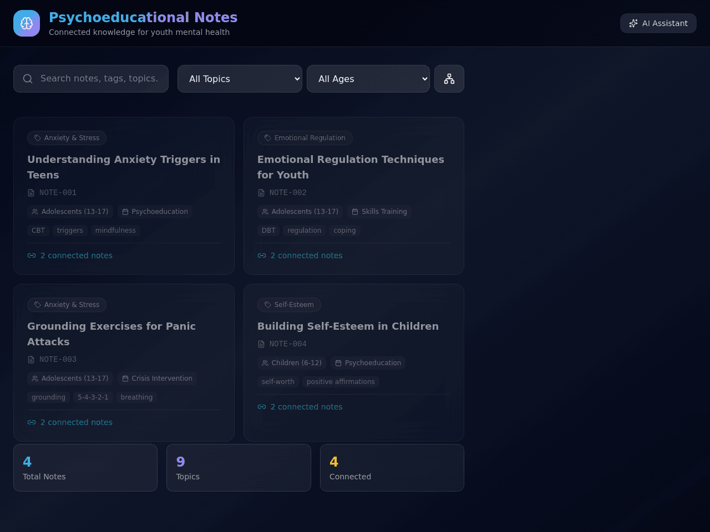Click link icon on Self-Esteem card
710x532 pixels.
pyautogui.click(x=262, y=407)
